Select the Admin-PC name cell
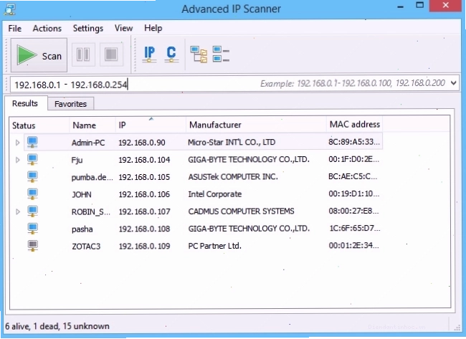Screen dimensions: 466x339 88,143
